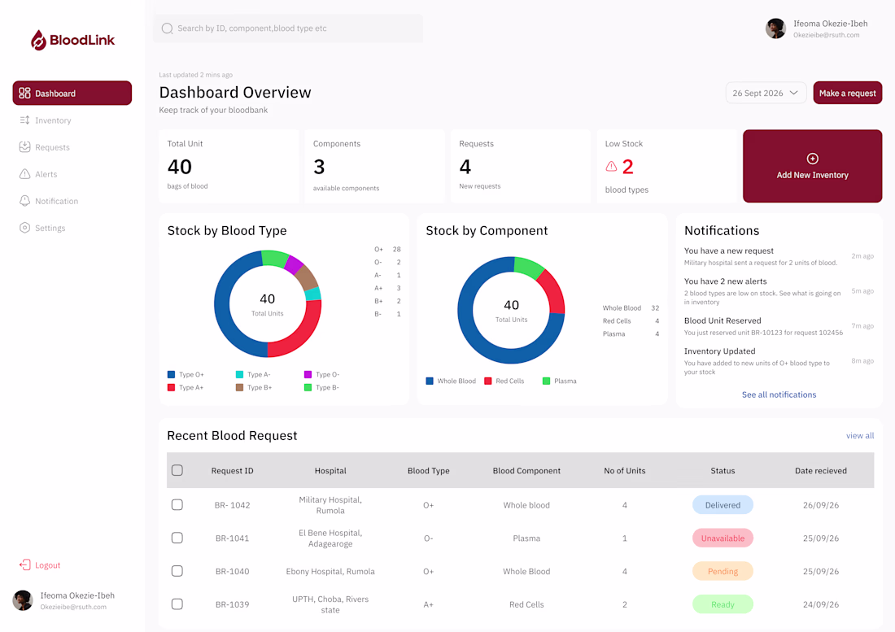895x632 pixels.
Task: Click the Red Cells legend swatch
Action: pyautogui.click(x=488, y=381)
